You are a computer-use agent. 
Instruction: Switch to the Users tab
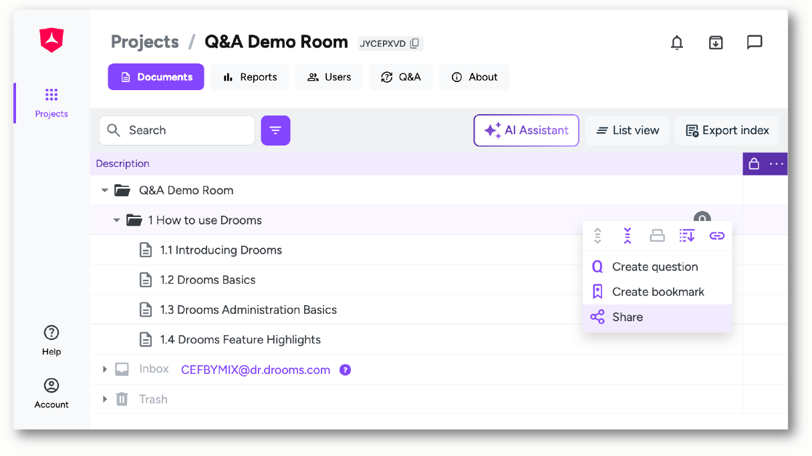click(329, 77)
